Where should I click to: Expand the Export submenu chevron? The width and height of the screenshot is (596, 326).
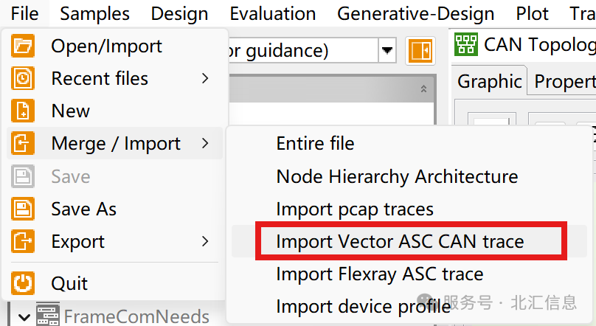205,241
